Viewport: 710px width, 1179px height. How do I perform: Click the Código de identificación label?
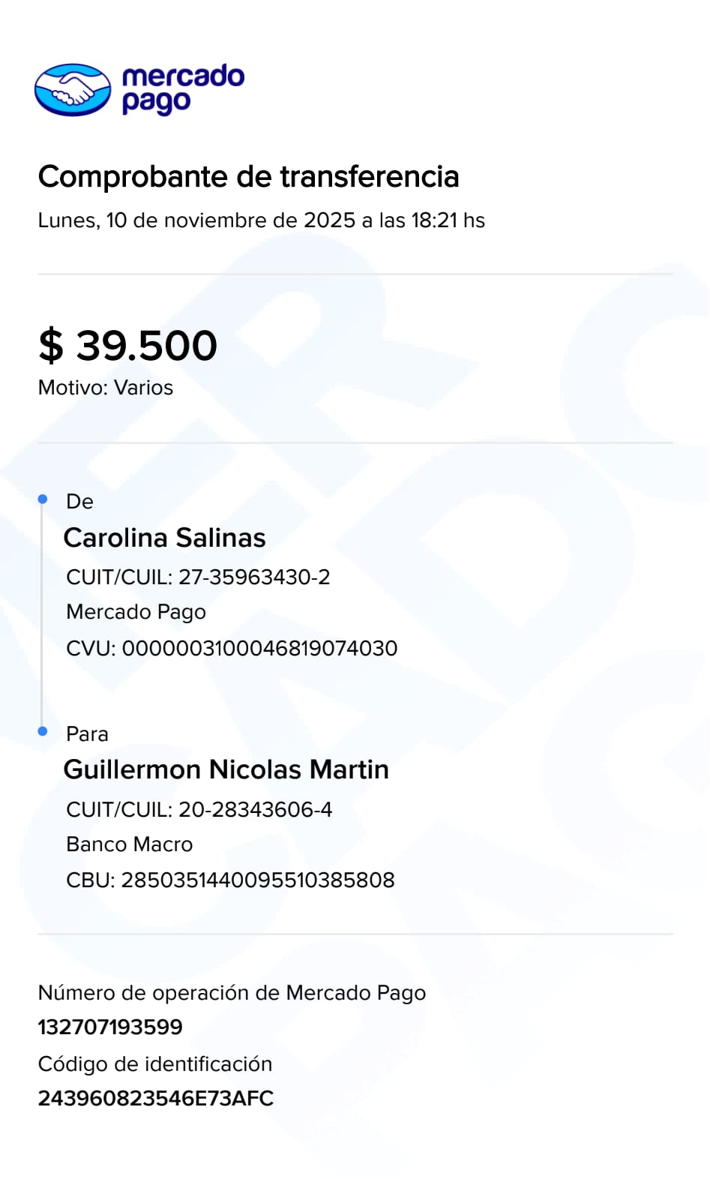(x=155, y=1063)
